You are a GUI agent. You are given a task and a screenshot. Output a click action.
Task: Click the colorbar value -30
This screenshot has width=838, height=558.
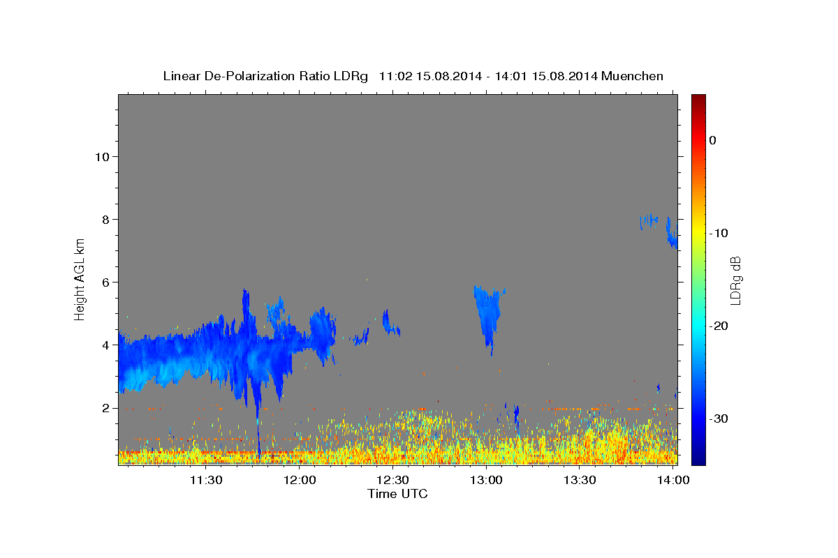pos(719,418)
